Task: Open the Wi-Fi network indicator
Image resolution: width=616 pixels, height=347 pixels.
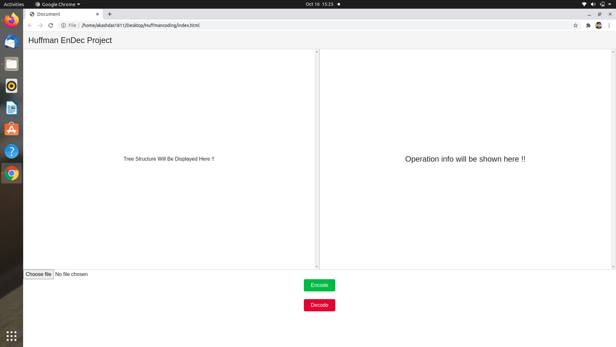Action: (584, 4)
